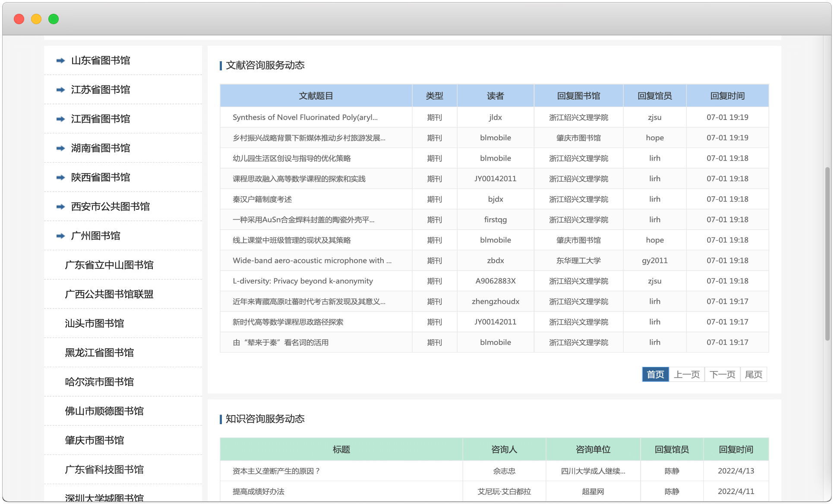The image size is (834, 504).
Task: Click the 标题 column header
Action: coord(341,450)
